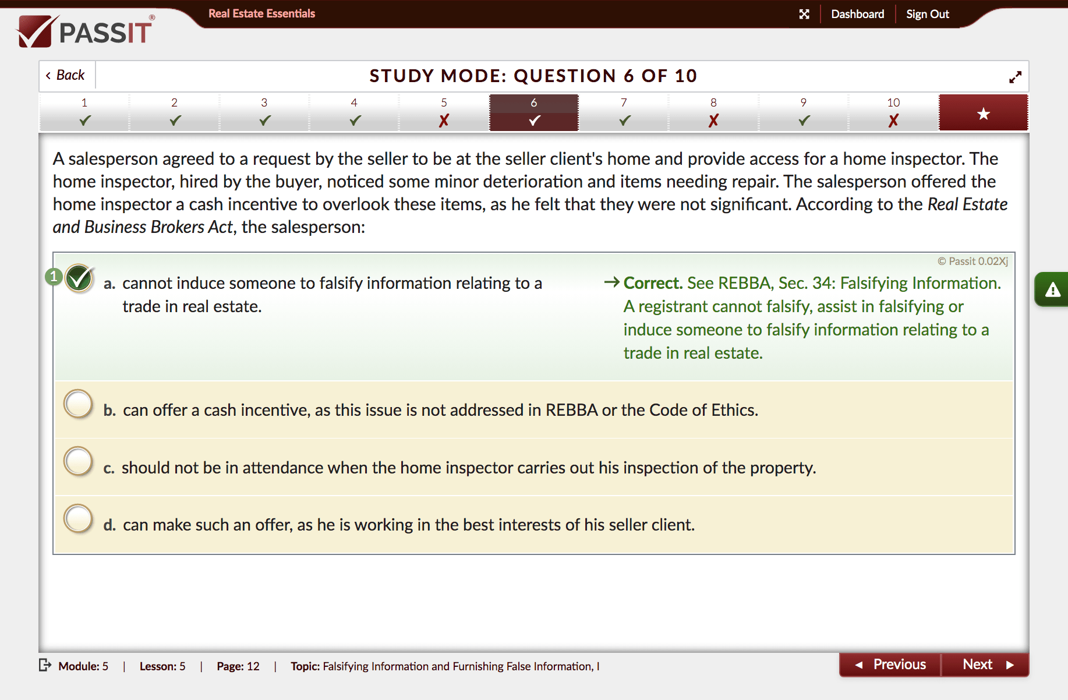Open the Dashboard link
The image size is (1068, 700).
[x=858, y=13]
